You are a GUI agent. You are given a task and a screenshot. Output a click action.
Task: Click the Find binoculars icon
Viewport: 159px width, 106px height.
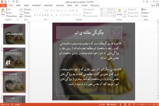[142, 9]
